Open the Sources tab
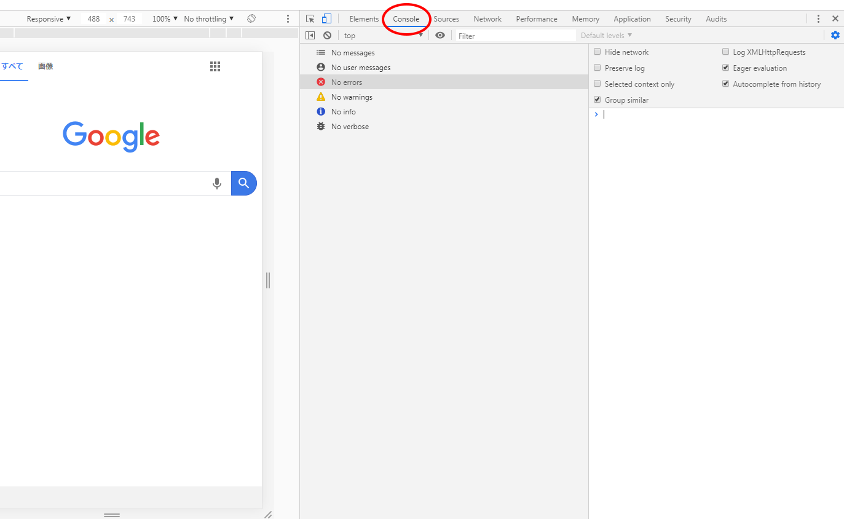 pos(446,19)
